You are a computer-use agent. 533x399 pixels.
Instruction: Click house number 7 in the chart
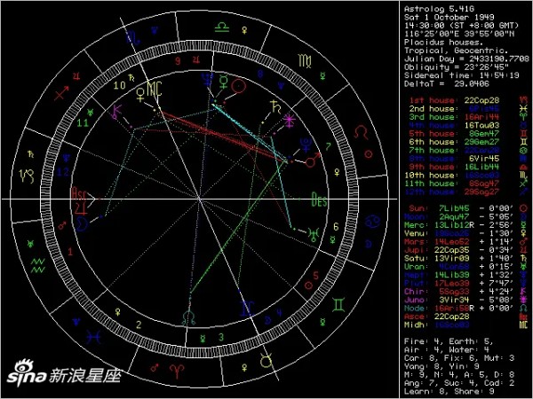coord(328,147)
